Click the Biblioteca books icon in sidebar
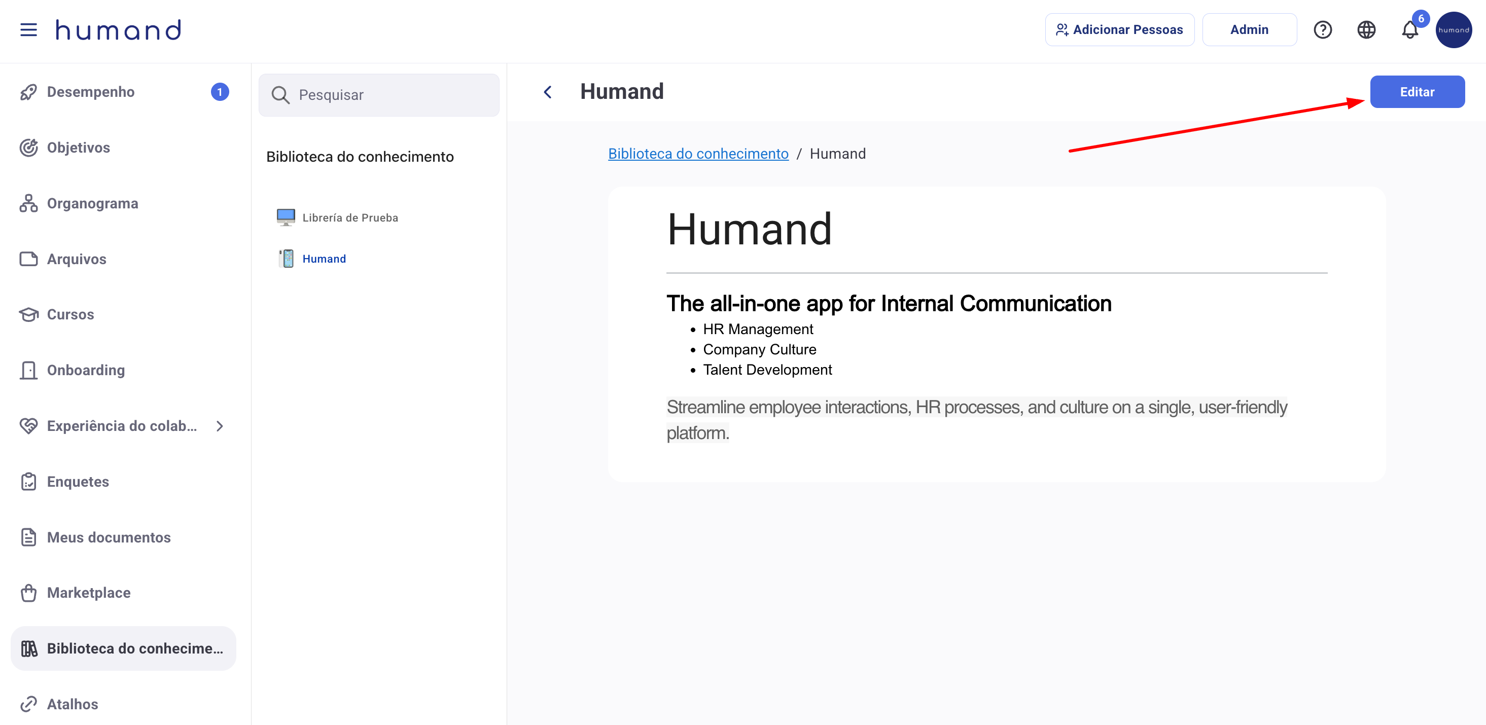 pos(29,648)
